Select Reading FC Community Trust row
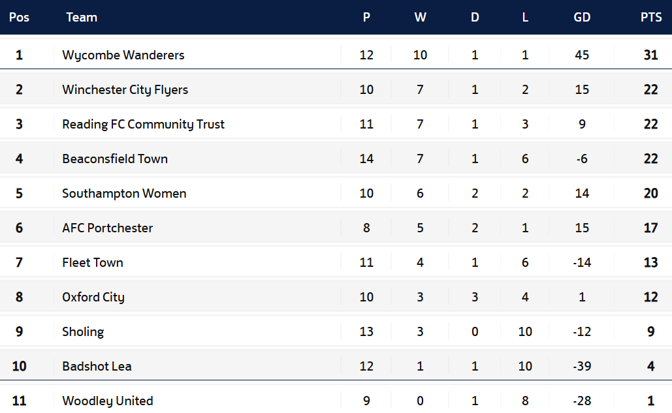The image size is (672, 413). [x=143, y=124]
